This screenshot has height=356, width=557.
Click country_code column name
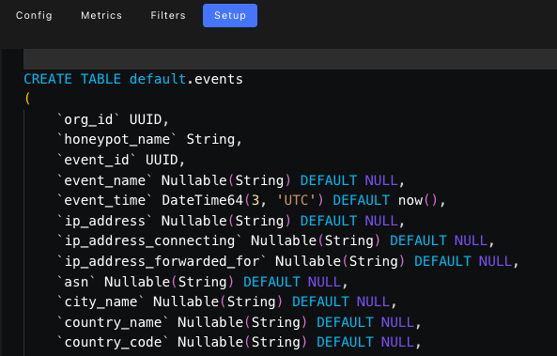coord(113,342)
